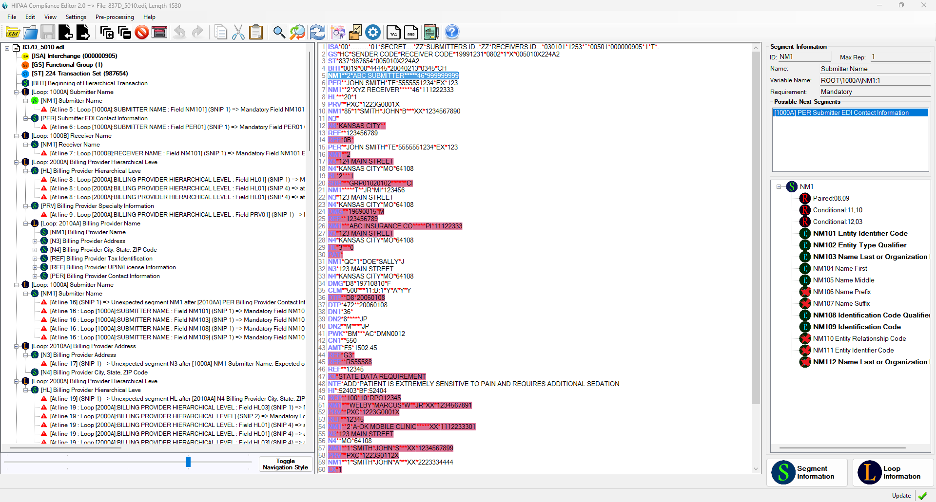This screenshot has width=936, height=502.
Task: Click the magnifying glass search icon
Action: [x=279, y=33]
